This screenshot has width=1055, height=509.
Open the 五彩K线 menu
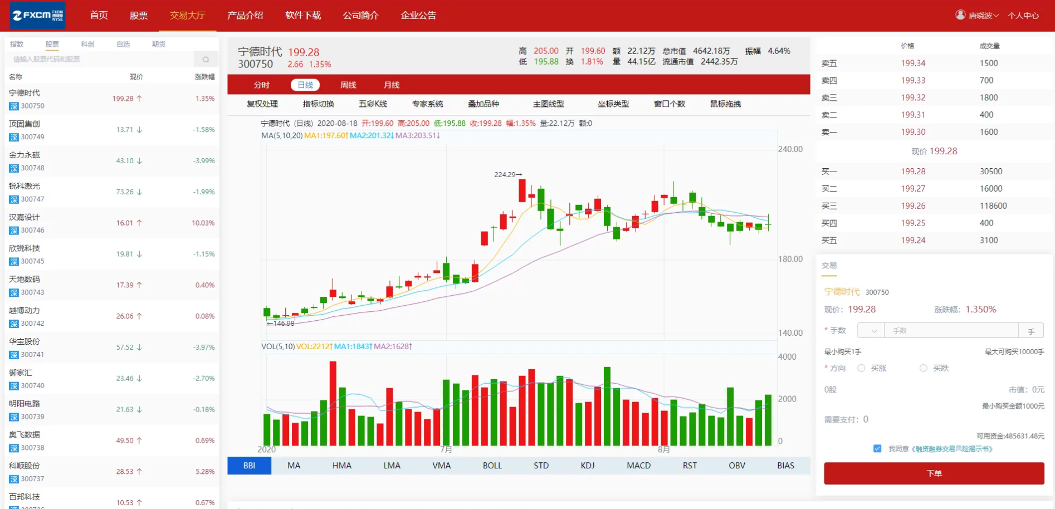[x=373, y=104]
